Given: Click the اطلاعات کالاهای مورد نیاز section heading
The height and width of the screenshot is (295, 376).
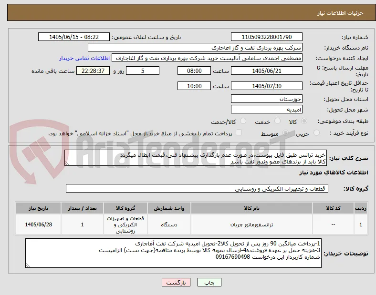Looking at the screenshot, I should [334, 173].
